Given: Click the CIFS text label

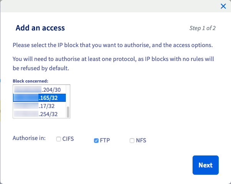Looking at the screenshot, I should (x=68, y=139).
